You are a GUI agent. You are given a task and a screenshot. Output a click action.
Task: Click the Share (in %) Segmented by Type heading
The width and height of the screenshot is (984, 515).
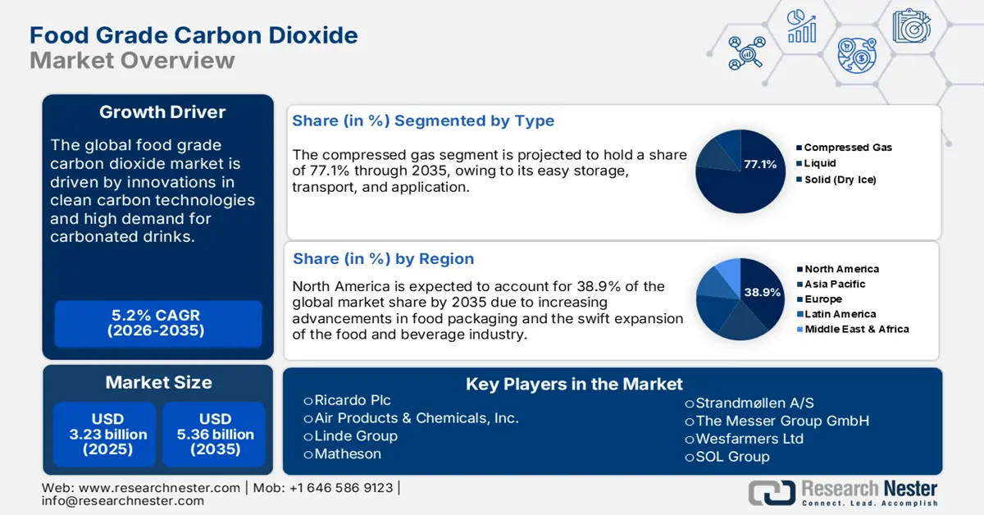point(423,121)
